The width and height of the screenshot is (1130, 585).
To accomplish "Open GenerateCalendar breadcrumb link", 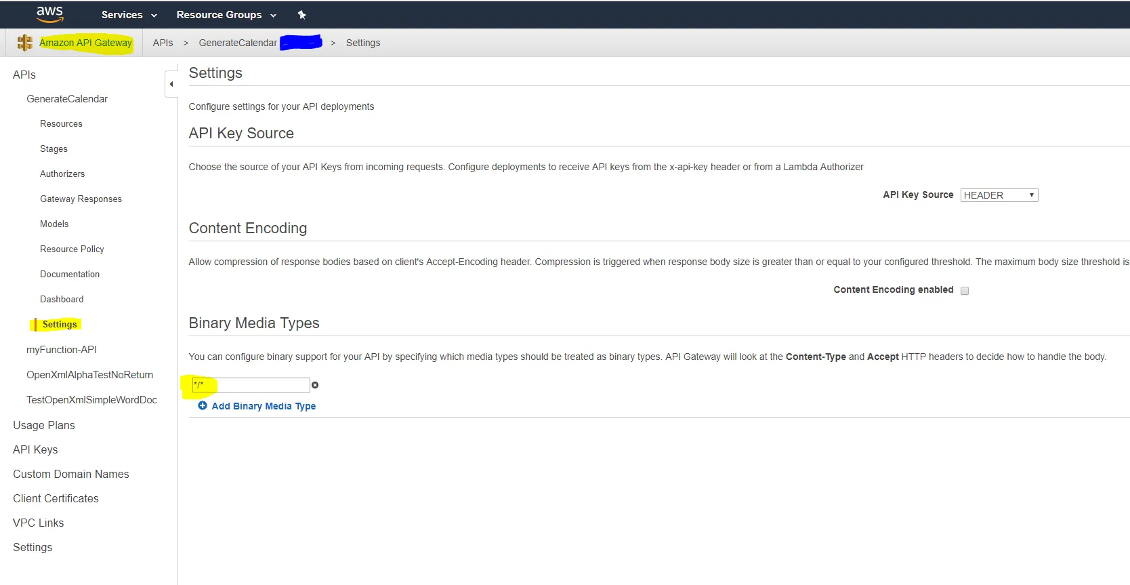I will (x=238, y=43).
